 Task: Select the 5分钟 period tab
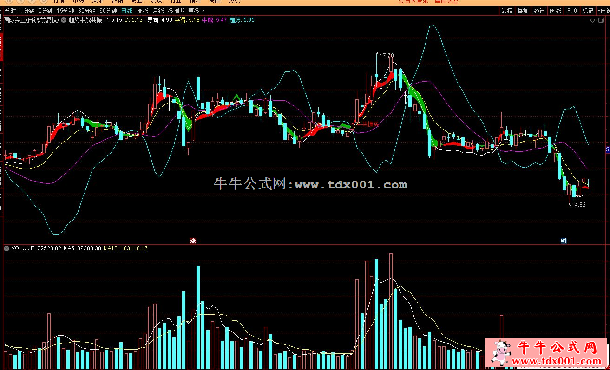click(x=46, y=11)
